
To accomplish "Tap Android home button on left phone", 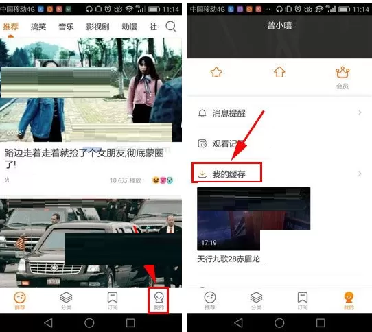I will point(89,323).
